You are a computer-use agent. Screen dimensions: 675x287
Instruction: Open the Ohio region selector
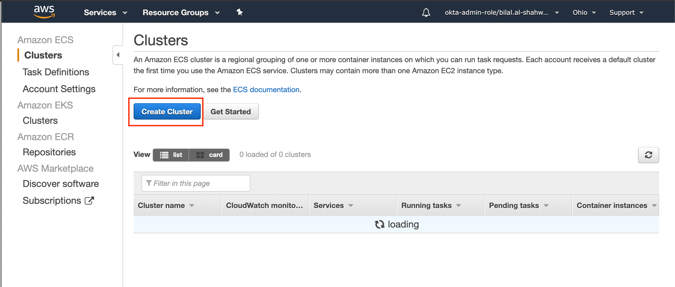point(584,12)
